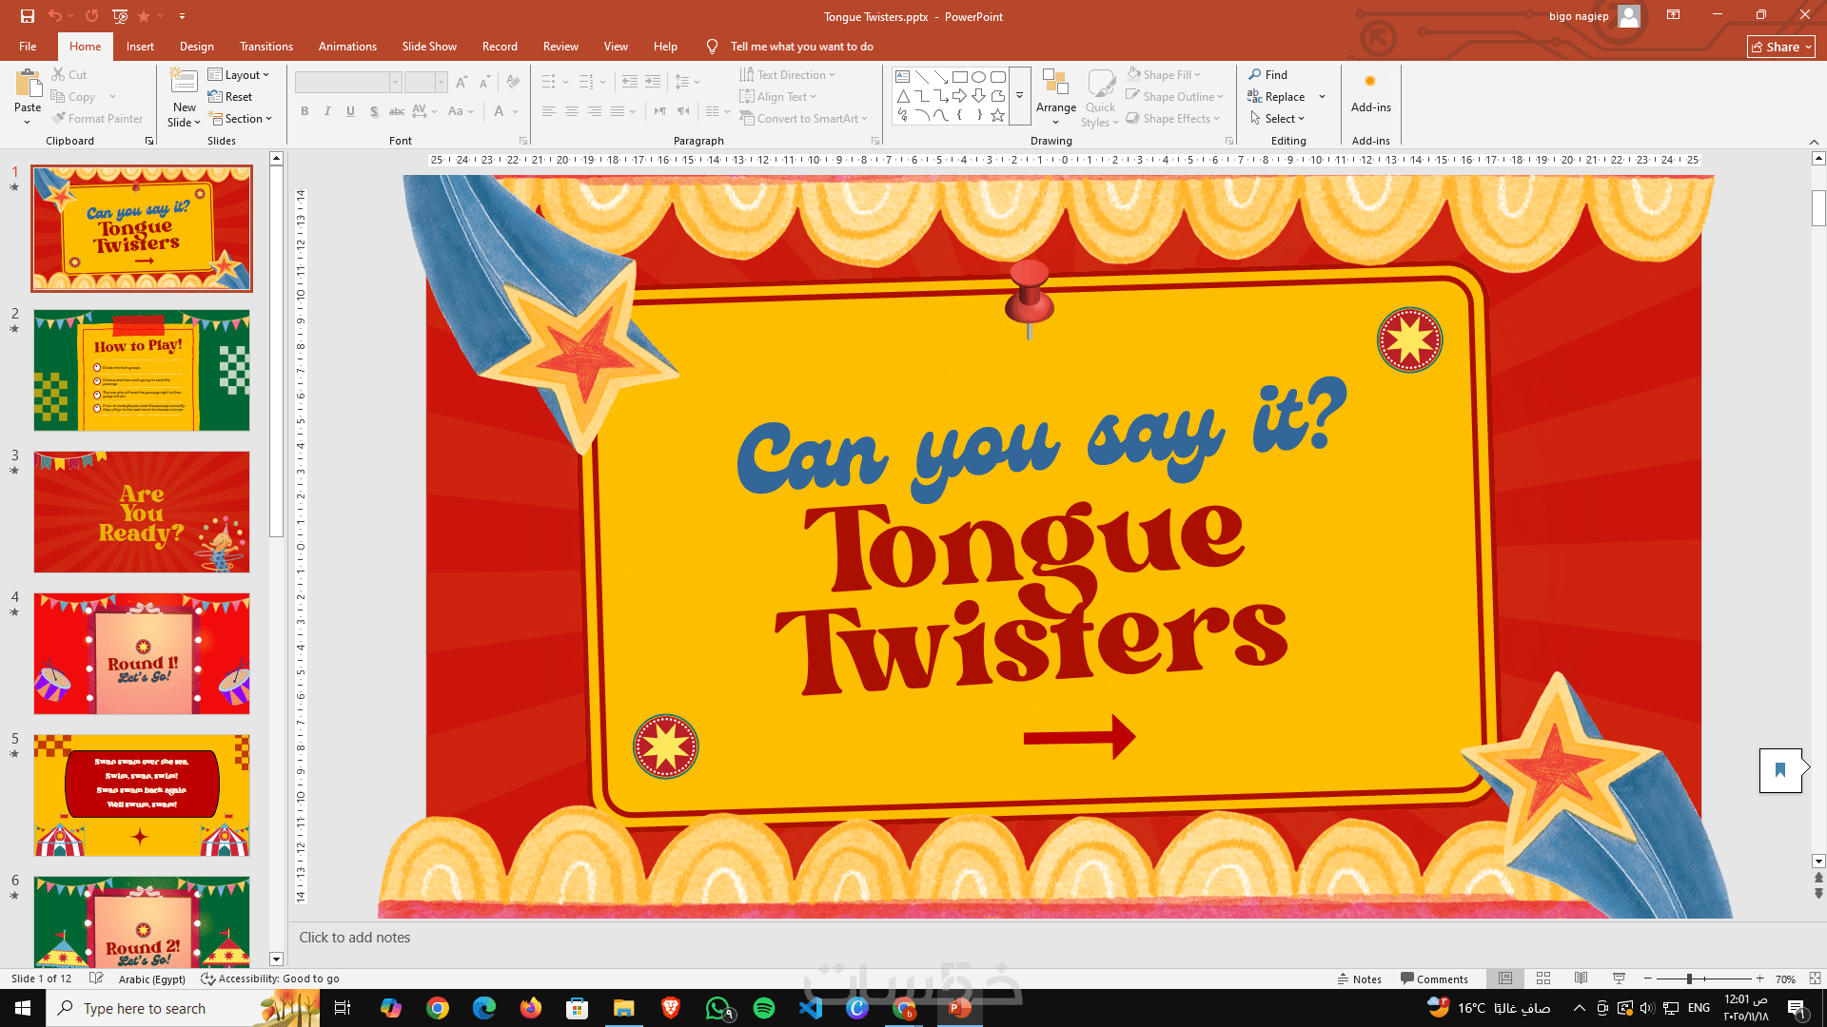Image resolution: width=1827 pixels, height=1027 pixels.
Task: Toggle the Comments pane
Action: (x=1434, y=979)
